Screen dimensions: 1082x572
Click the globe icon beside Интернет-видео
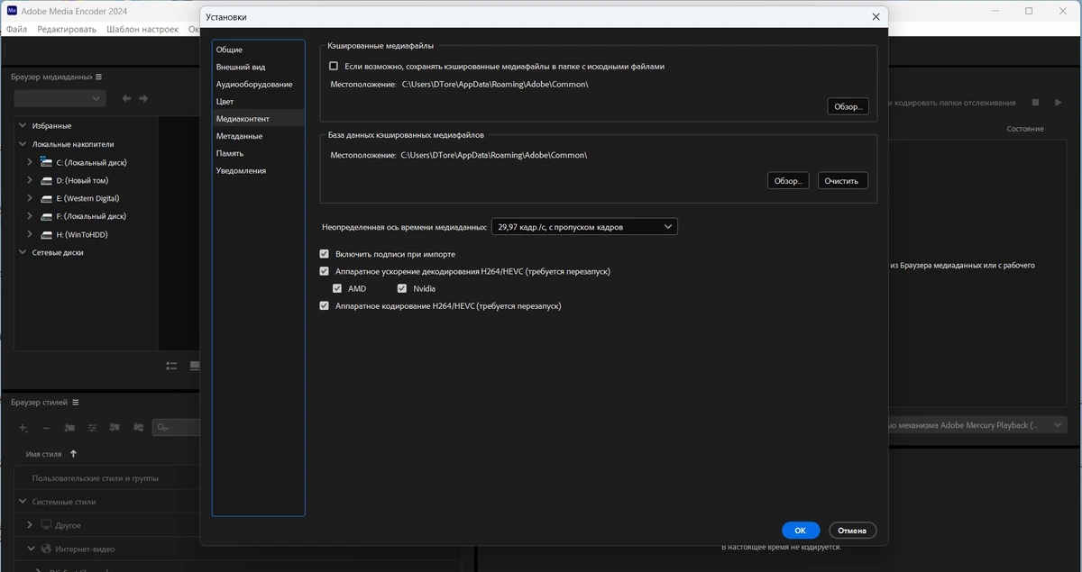(x=46, y=549)
